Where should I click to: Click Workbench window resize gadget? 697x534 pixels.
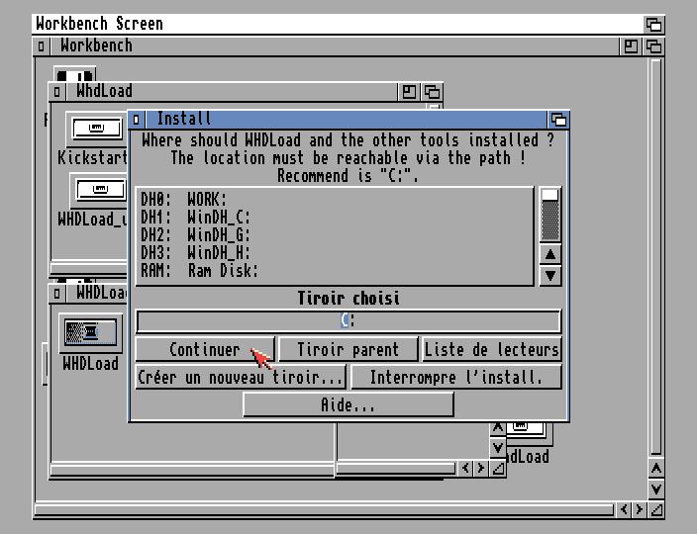[x=656, y=509]
